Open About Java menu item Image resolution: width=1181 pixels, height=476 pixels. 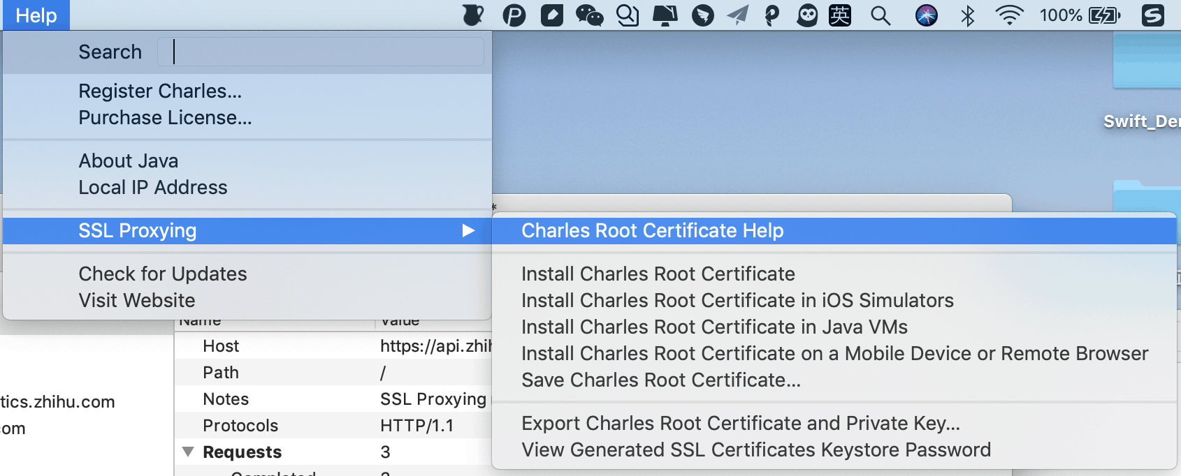pos(247,161)
